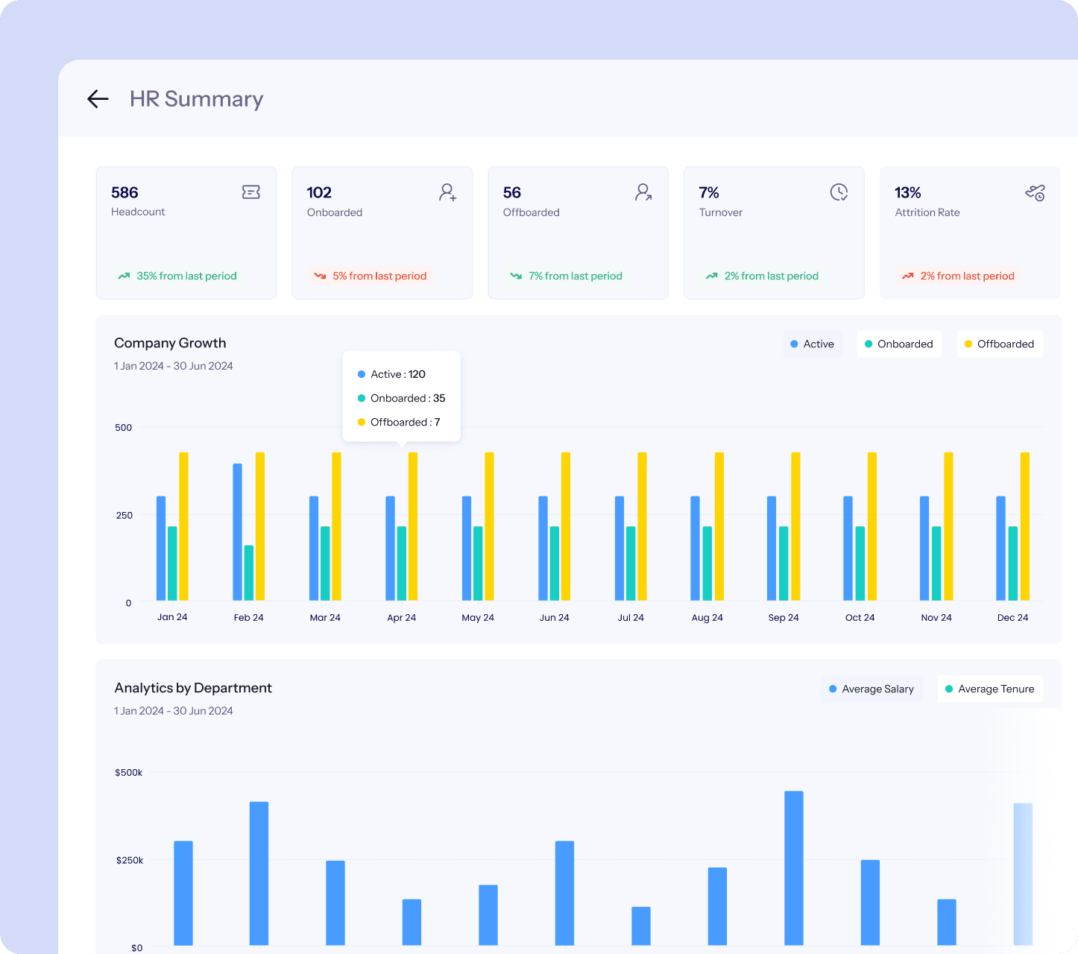Click the Onboarded user-plus icon
The height and width of the screenshot is (954, 1078).
pos(447,192)
